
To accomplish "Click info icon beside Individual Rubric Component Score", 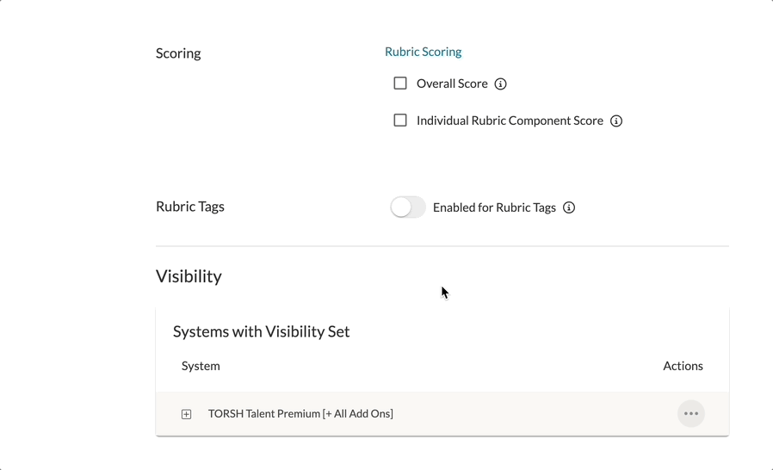I will point(616,121).
